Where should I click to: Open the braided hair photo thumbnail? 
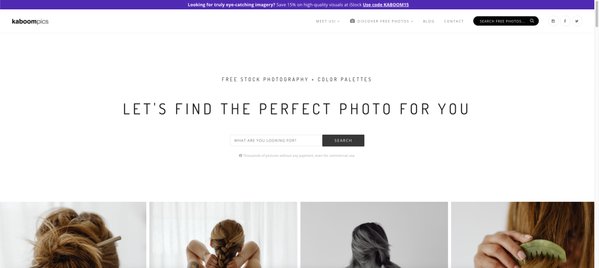[223, 235]
